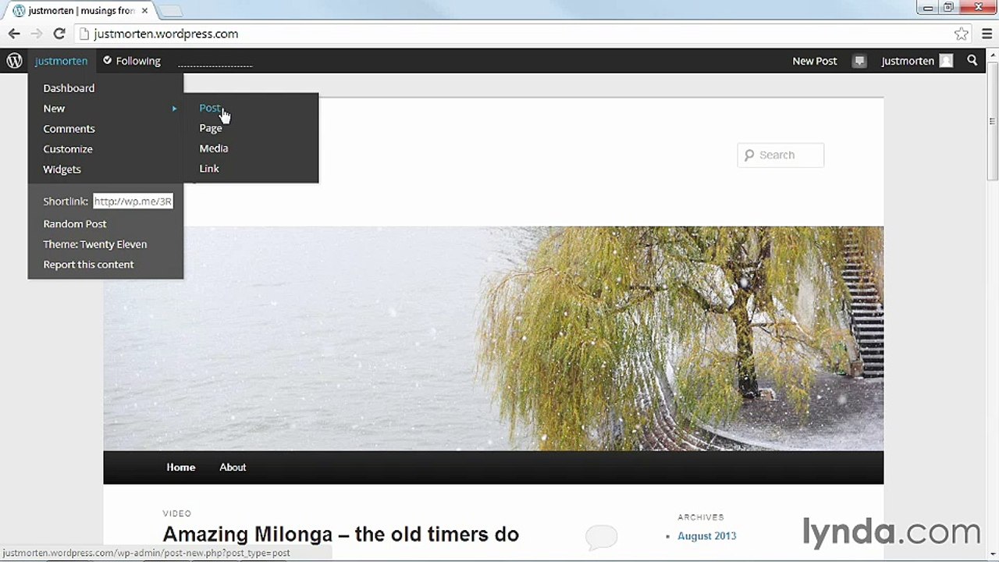Image resolution: width=999 pixels, height=562 pixels.
Task: Toggle the Following blog status
Action: [132, 61]
